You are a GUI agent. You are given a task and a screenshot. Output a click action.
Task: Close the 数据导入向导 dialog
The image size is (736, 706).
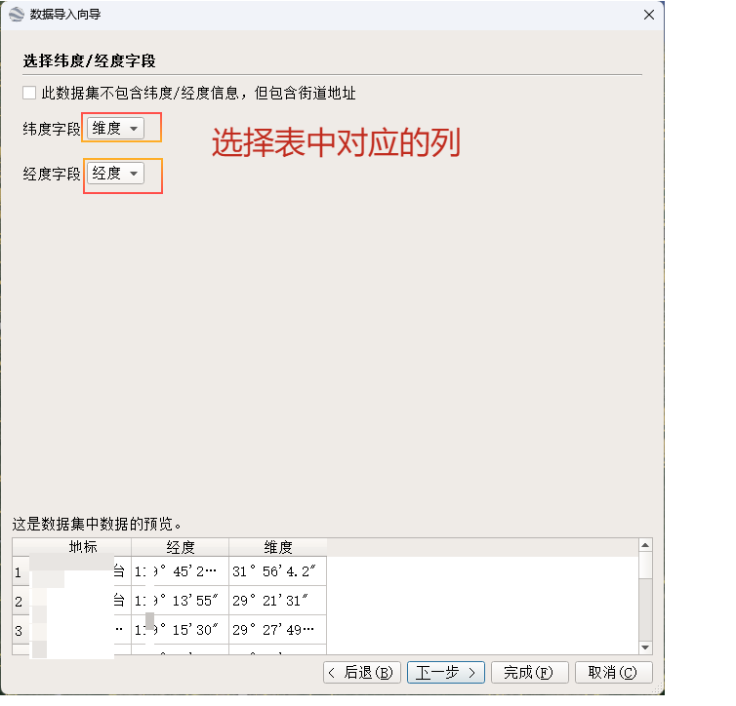tap(649, 14)
